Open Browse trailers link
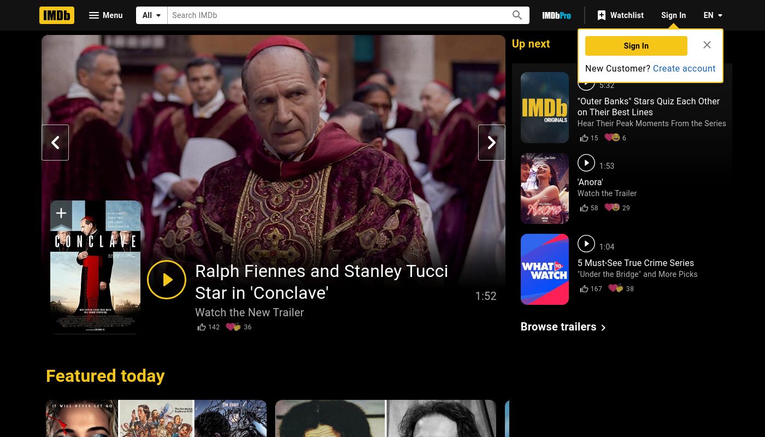The height and width of the screenshot is (437, 765). pyautogui.click(x=558, y=327)
